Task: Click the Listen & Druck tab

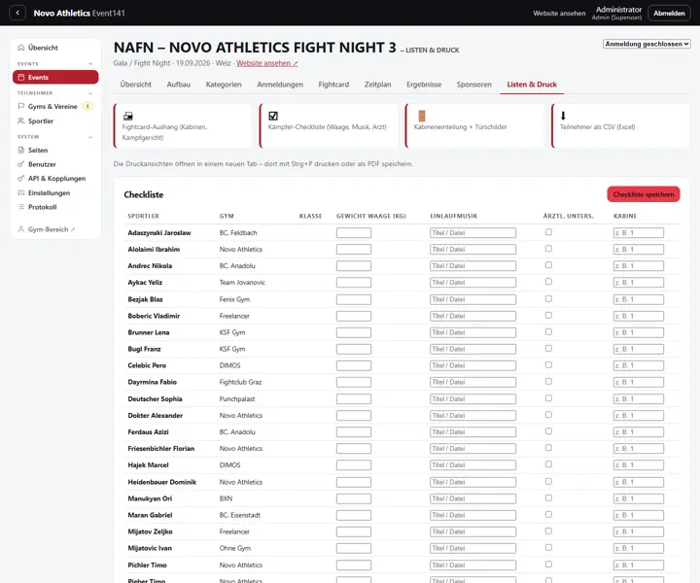Action: point(532,85)
